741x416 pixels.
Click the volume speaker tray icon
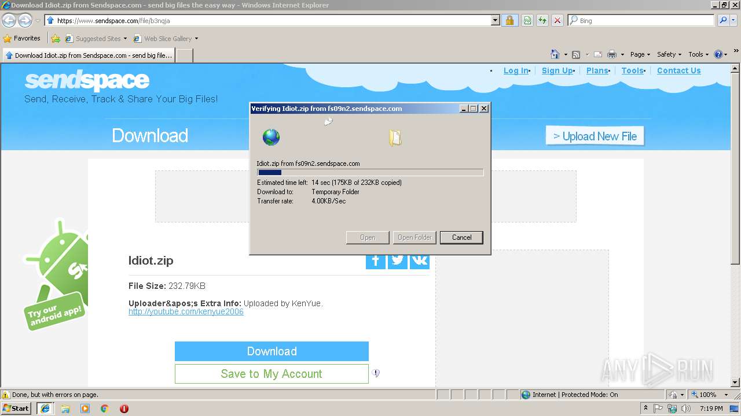click(x=686, y=408)
